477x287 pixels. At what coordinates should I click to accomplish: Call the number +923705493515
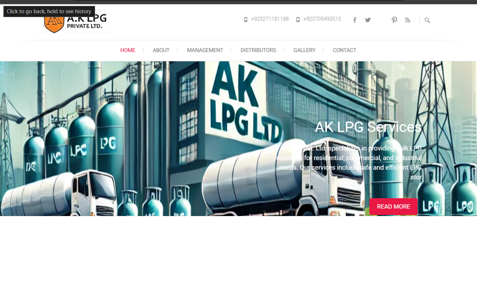[322, 19]
